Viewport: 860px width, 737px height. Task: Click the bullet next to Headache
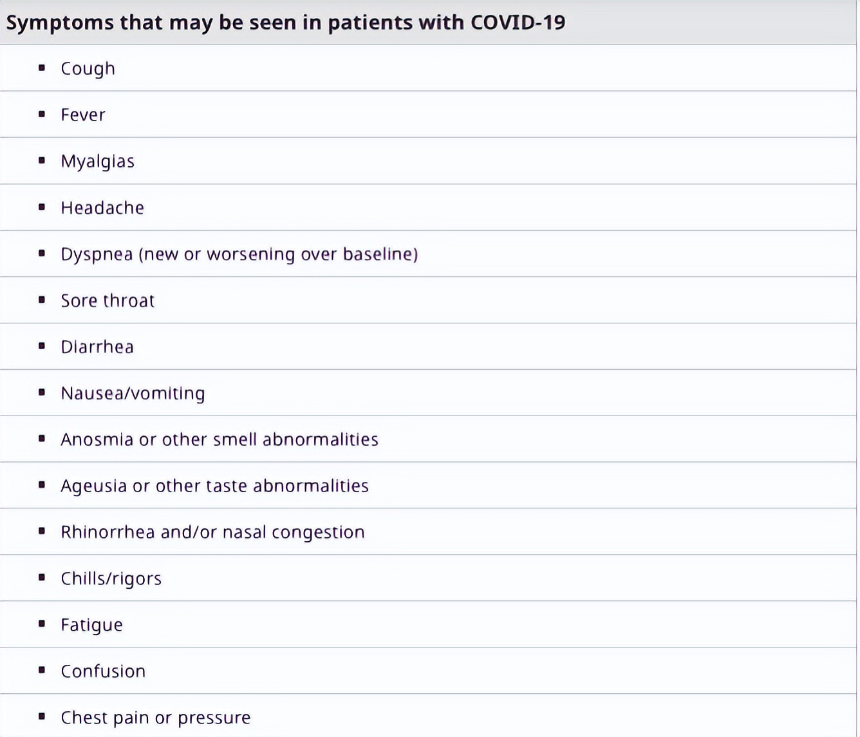[x=42, y=207]
